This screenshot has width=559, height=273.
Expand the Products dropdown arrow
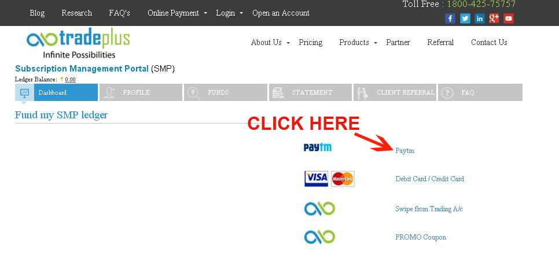click(376, 43)
